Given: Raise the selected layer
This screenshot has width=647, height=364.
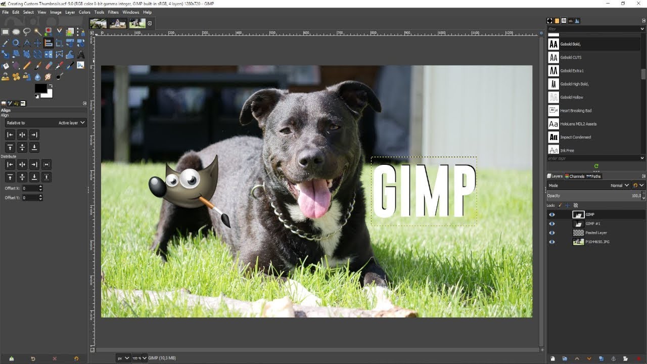Looking at the screenshot, I should click(577, 358).
